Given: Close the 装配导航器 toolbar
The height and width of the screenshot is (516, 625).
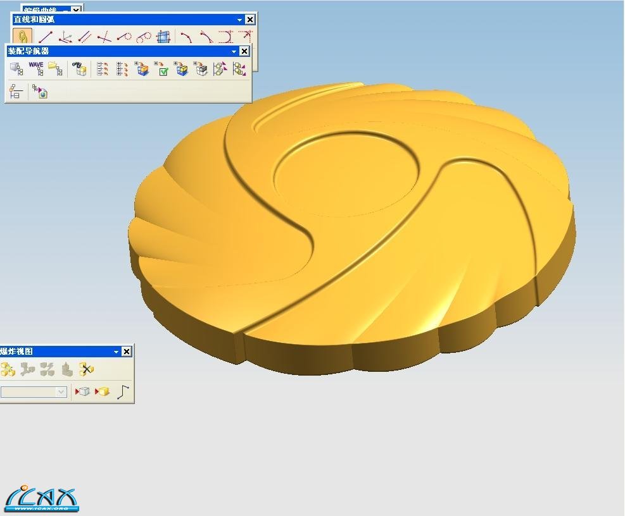Looking at the screenshot, I should (244, 51).
